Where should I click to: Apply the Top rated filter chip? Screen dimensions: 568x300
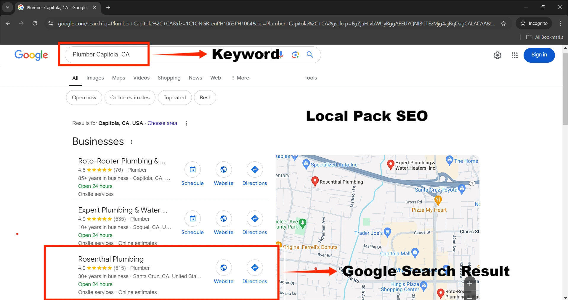click(175, 98)
